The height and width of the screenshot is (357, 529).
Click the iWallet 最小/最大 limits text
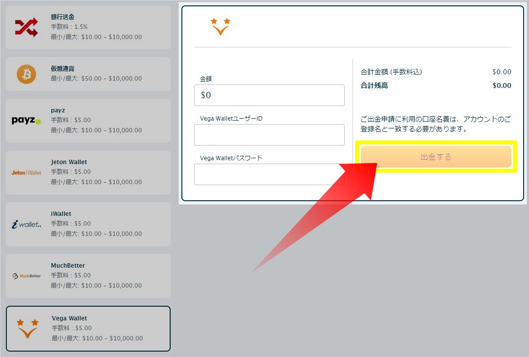pos(96,233)
